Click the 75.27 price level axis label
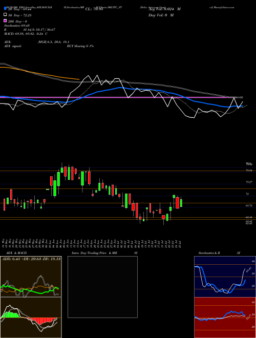Screen dimensions: 256x338 (249, 182)
